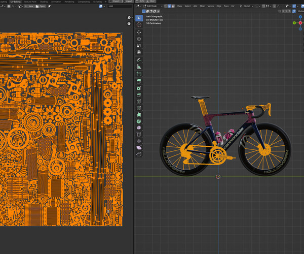Open the Options dropdown in viewport
The height and width of the screenshot is (254, 304).
tap(301, 11)
